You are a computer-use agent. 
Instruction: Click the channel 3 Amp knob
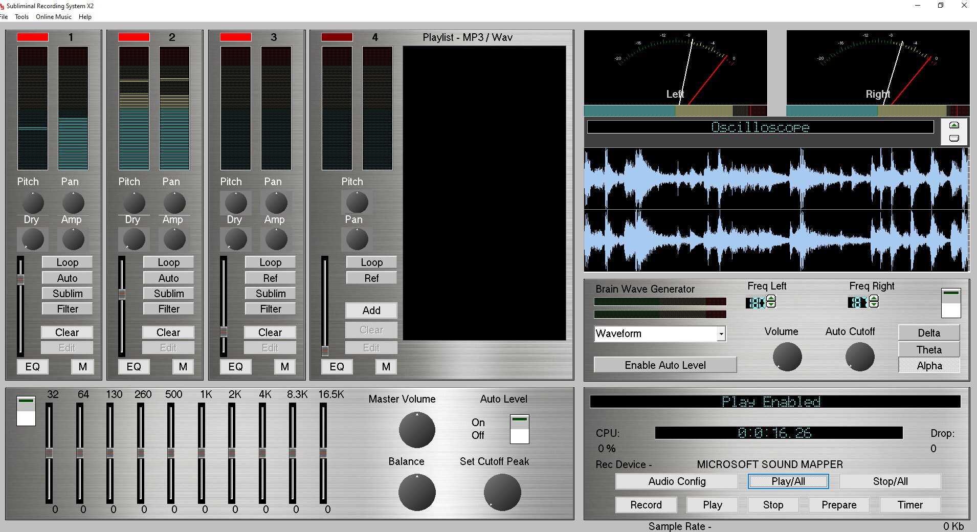(x=276, y=239)
